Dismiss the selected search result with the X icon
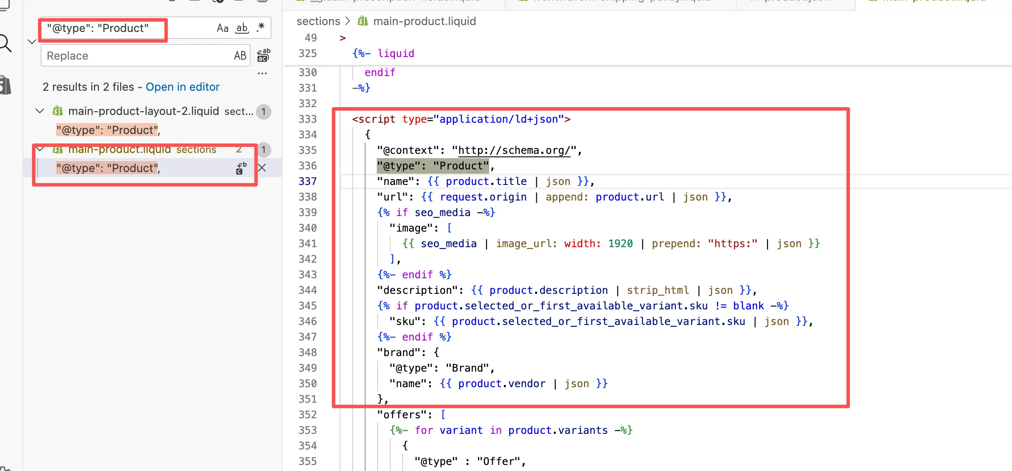This screenshot has width=1012, height=471. tap(262, 168)
